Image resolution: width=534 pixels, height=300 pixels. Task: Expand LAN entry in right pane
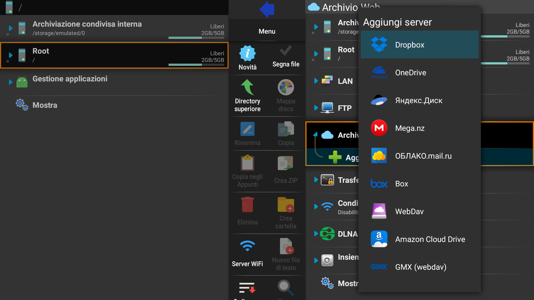click(x=316, y=81)
